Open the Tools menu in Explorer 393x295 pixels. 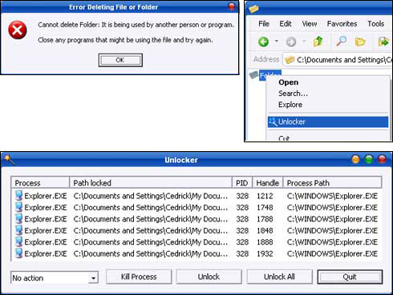click(x=375, y=24)
